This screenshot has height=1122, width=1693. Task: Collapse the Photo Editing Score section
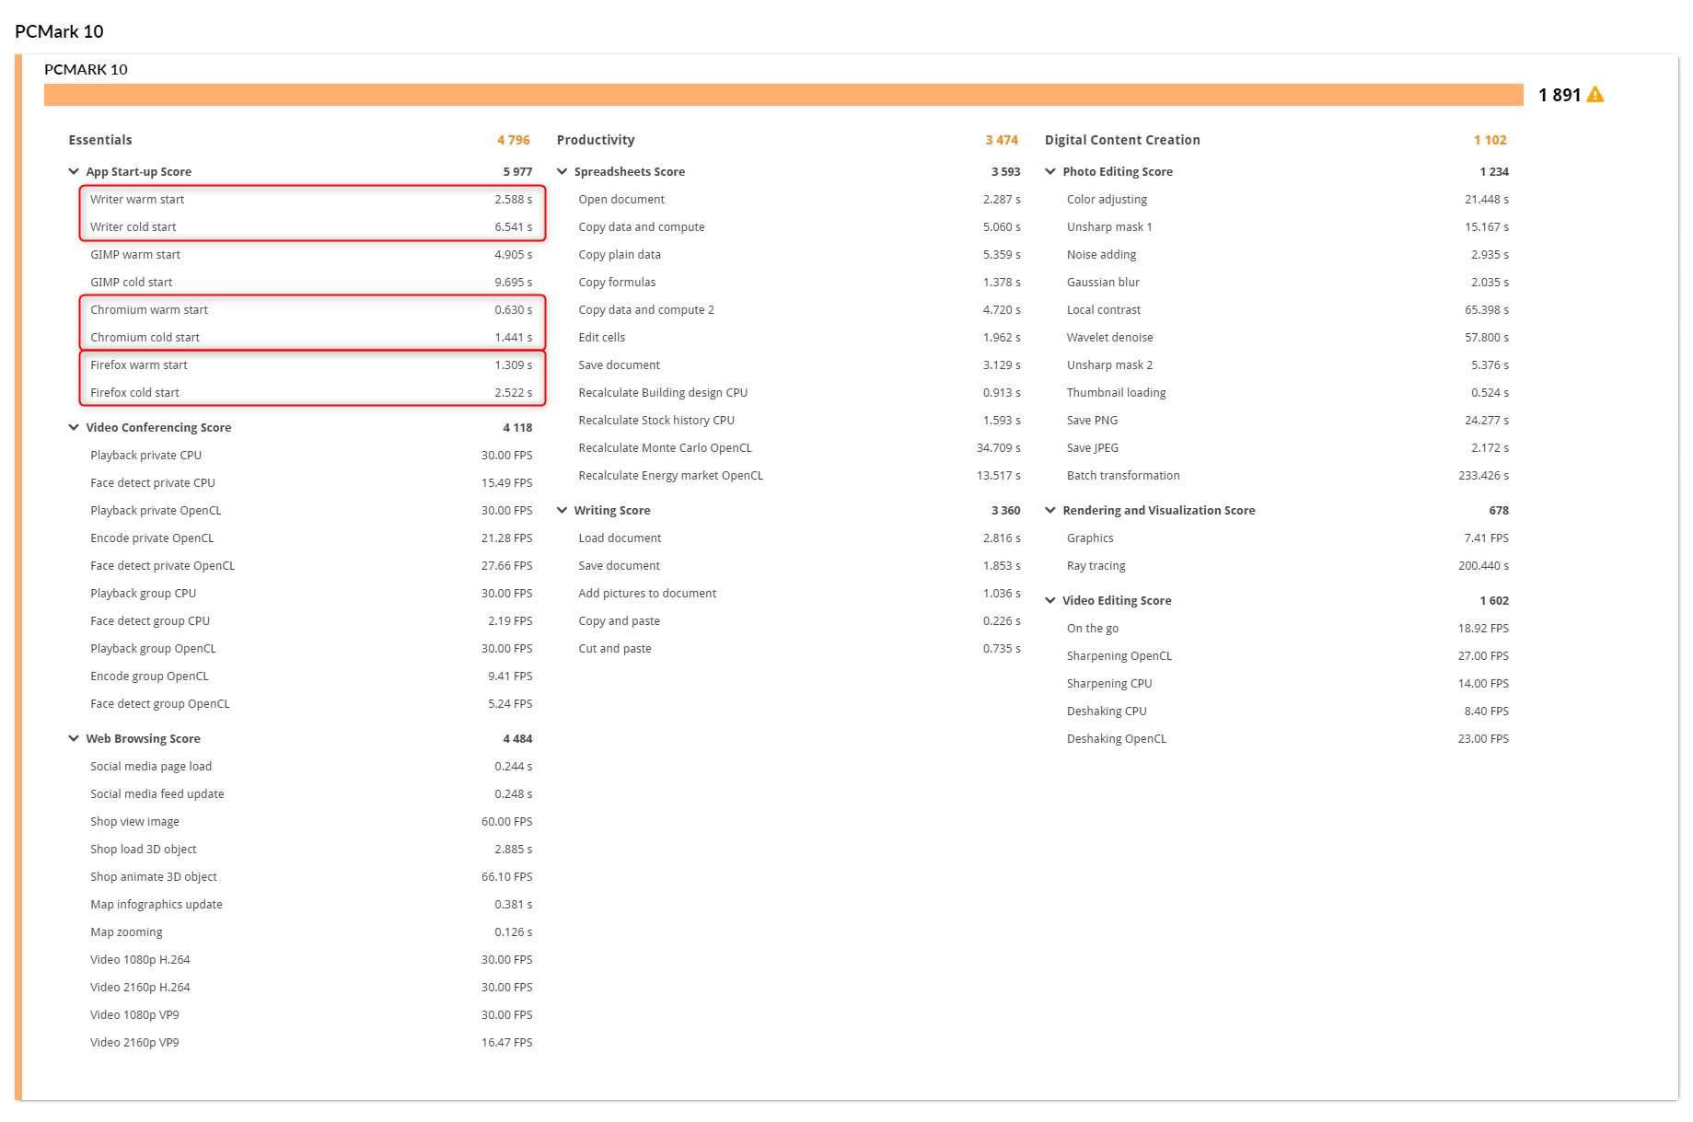1050,171
